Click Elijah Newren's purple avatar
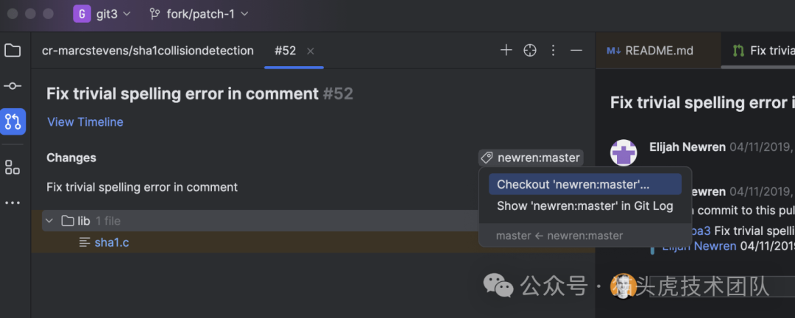 click(x=623, y=153)
